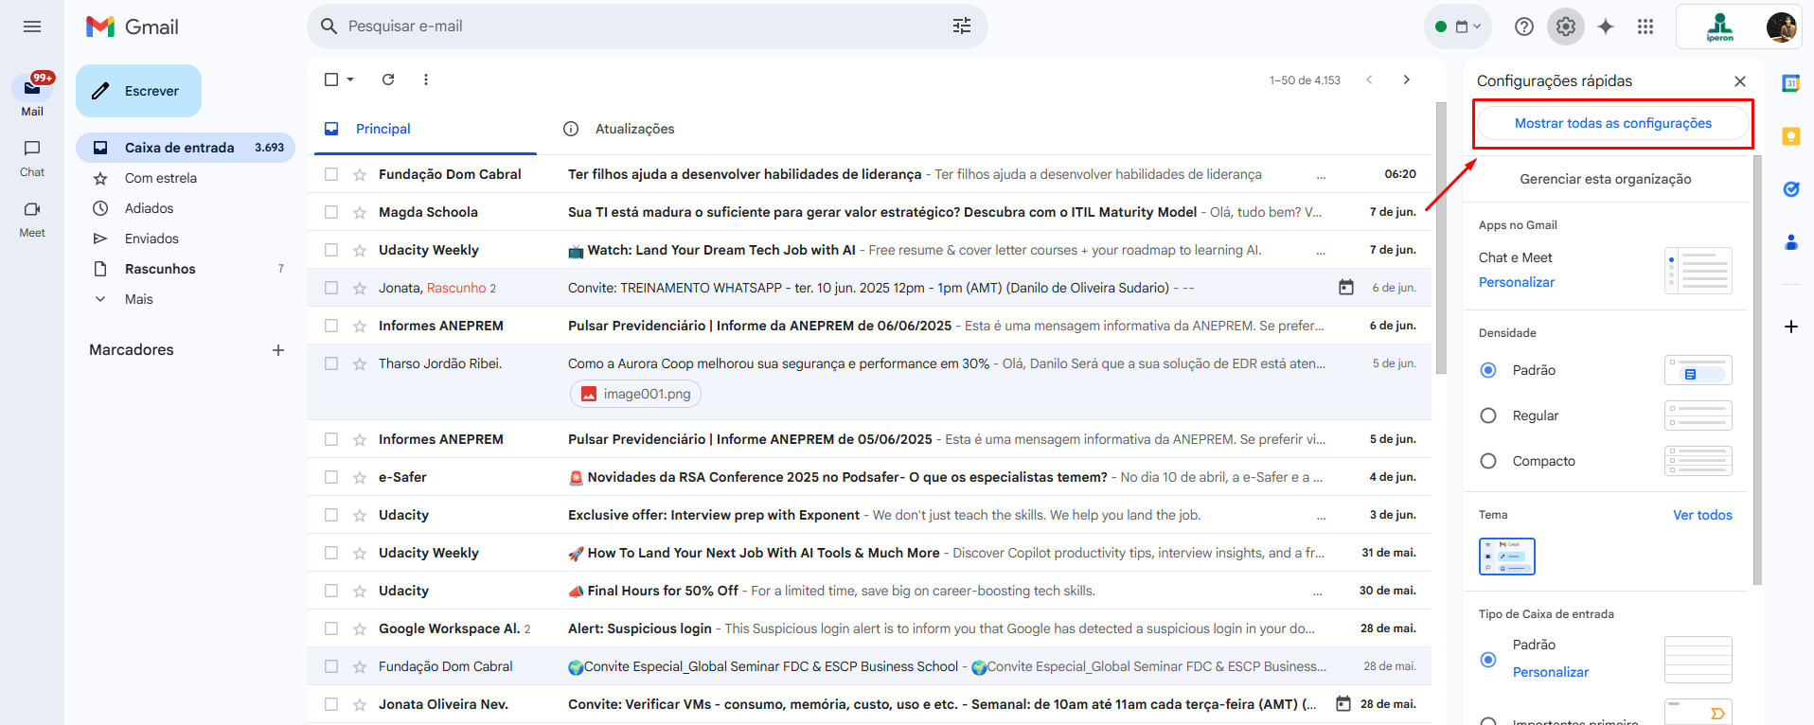This screenshot has width=1814, height=725.
Task: Open the more options three-dot menu
Action: [426, 80]
